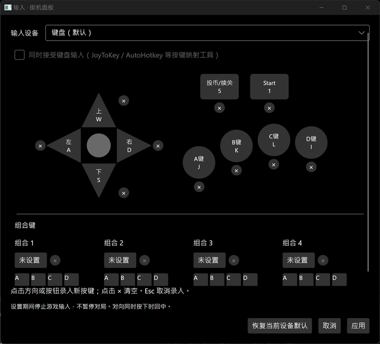
Task: Clear the B键 K binding
Action: tap(236, 171)
